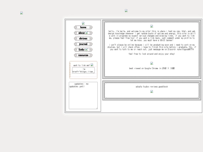Click the broken image above the welcome text
Image resolution: width=203 pixels, height=152 pixels.
point(152,26)
